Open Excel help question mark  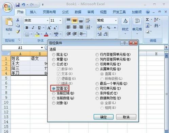(148, 12)
